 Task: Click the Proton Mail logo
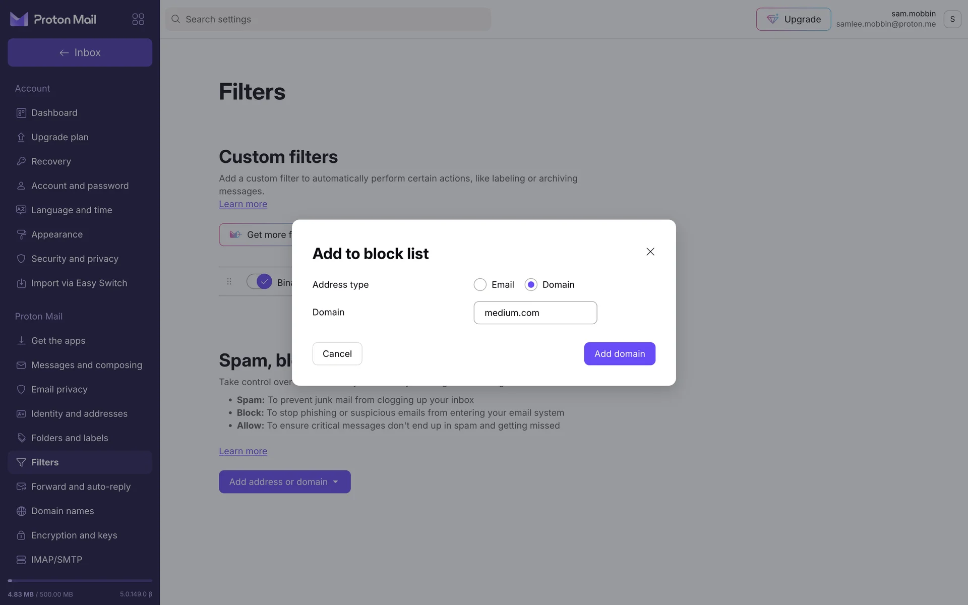(53, 19)
